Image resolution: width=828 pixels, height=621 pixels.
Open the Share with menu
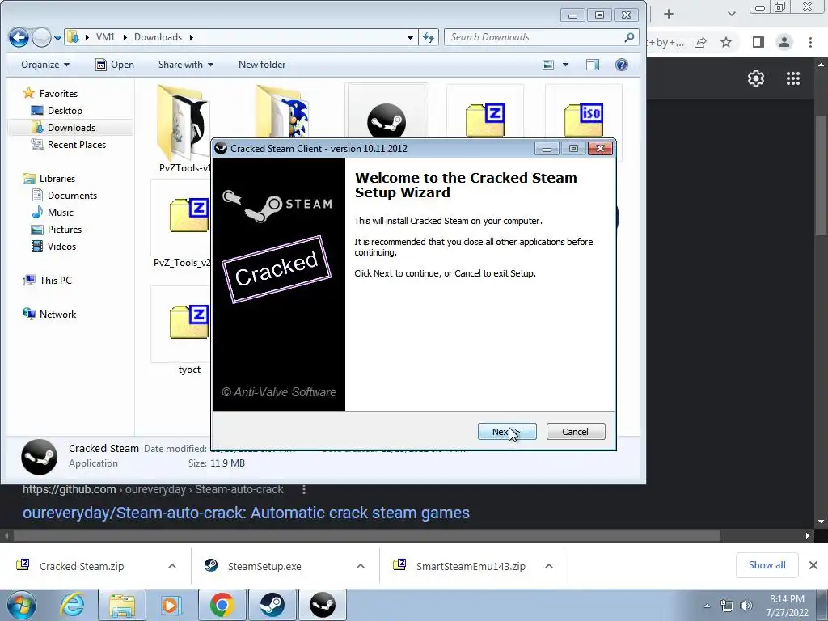pyautogui.click(x=186, y=65)
